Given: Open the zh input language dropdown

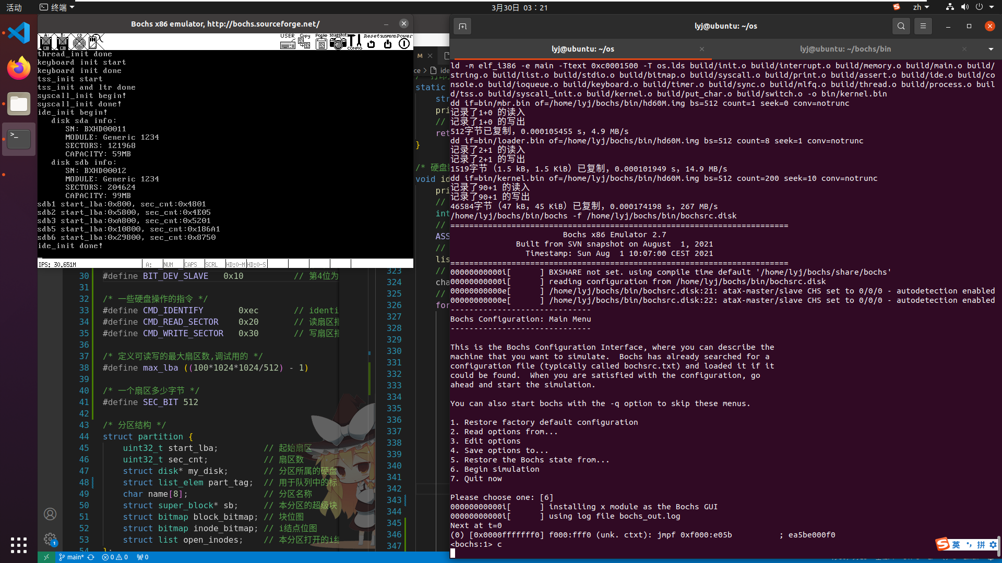Looking at the screenshot, I should 921,7.
